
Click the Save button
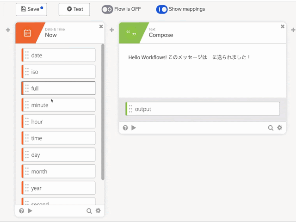(x=31, y=9)
